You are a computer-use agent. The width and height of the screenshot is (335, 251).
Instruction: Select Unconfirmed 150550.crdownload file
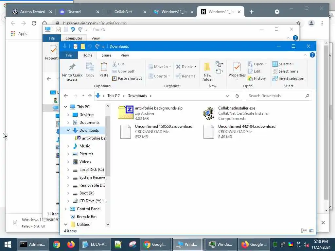(155, 131)
